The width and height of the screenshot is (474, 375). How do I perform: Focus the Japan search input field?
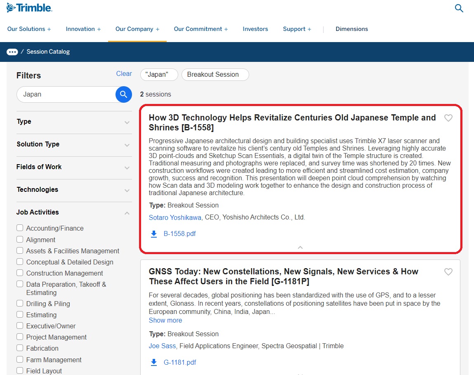(x=66, y=94)
